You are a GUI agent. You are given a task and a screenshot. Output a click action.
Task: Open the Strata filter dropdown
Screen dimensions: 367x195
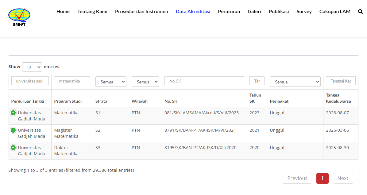(x=111, y=82)
